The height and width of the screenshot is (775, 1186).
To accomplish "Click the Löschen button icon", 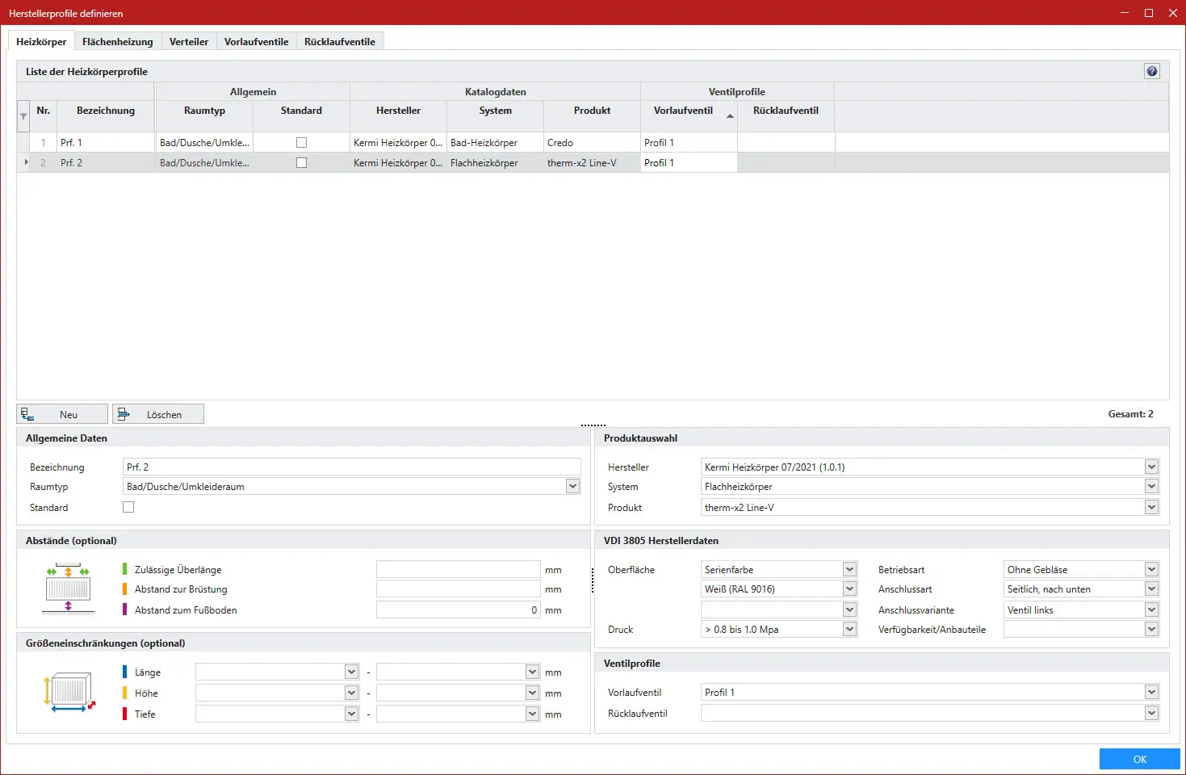I will (x=124, y=414).
